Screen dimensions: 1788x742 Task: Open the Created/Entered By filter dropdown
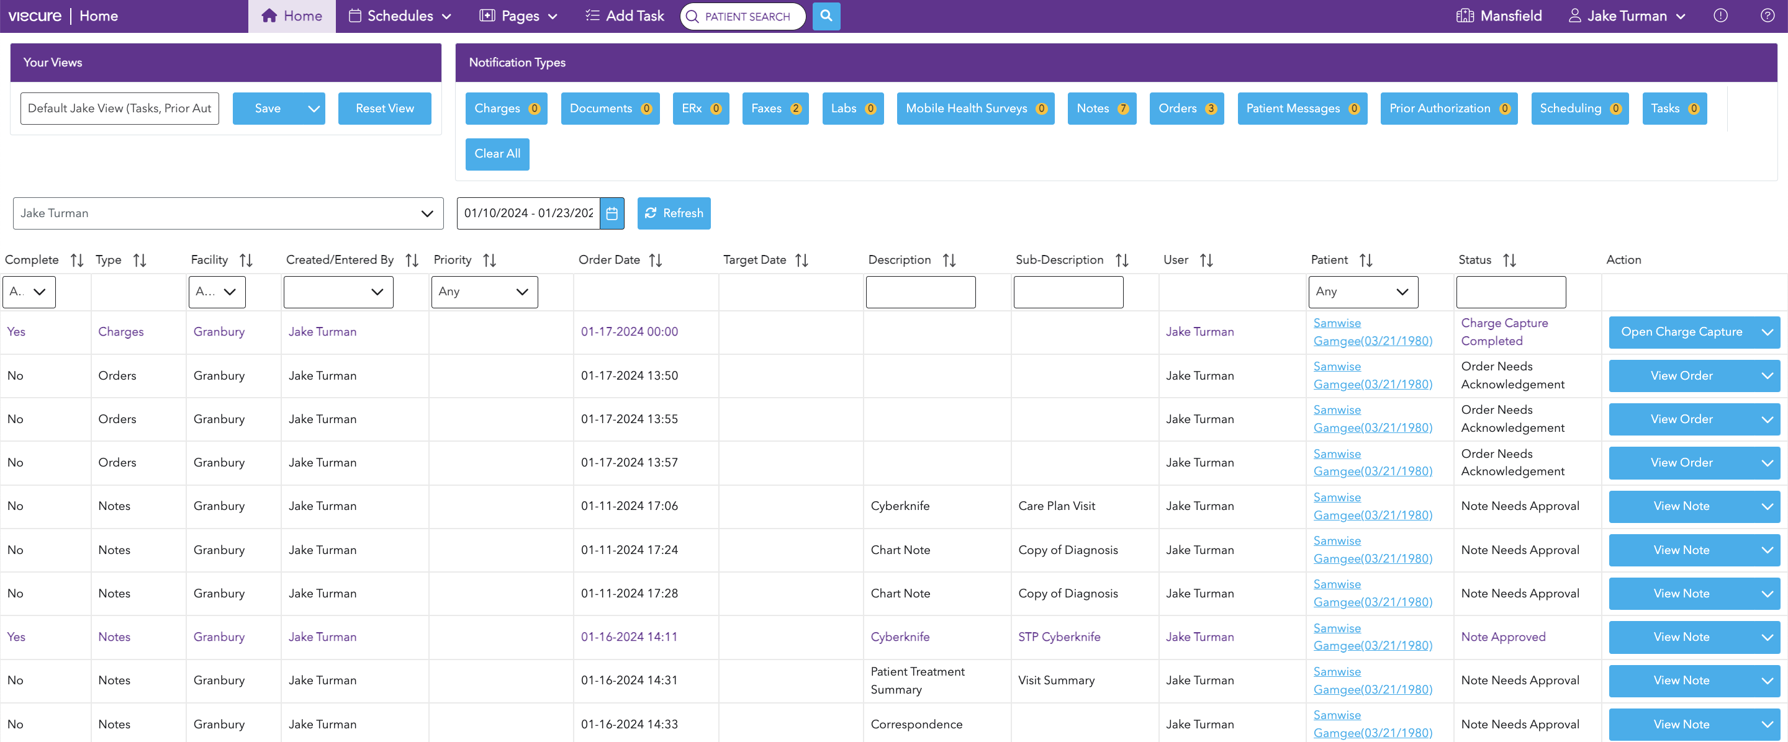[x=338, y=292]
